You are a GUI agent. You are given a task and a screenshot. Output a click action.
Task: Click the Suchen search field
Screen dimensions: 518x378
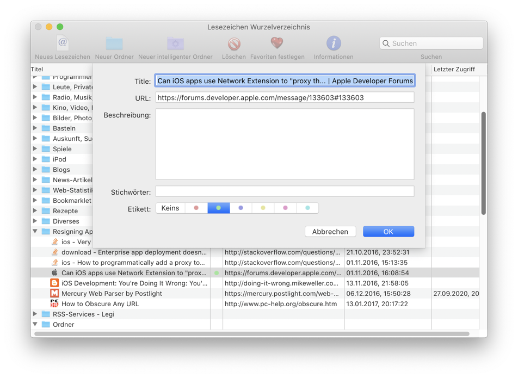click(431, 44)
